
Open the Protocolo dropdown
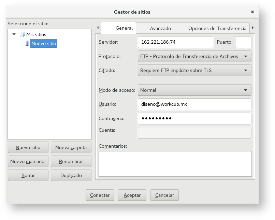pos(194,56)
